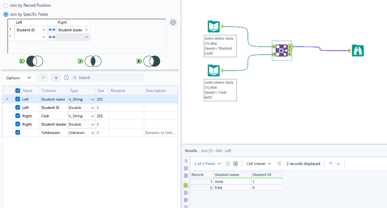Select Join by Record Position option
The height and width of the screenshot is (208, 387).
6,5
